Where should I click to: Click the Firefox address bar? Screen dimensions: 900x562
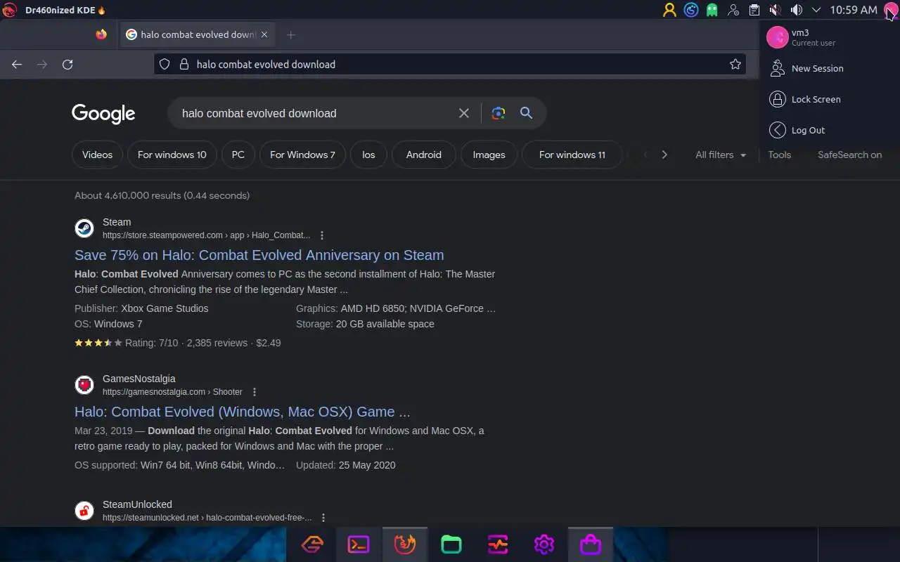(x=450, y=64)
